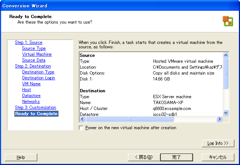Enable power on after creation checkbox
This screenshot has width=240, height=165.
81,128
